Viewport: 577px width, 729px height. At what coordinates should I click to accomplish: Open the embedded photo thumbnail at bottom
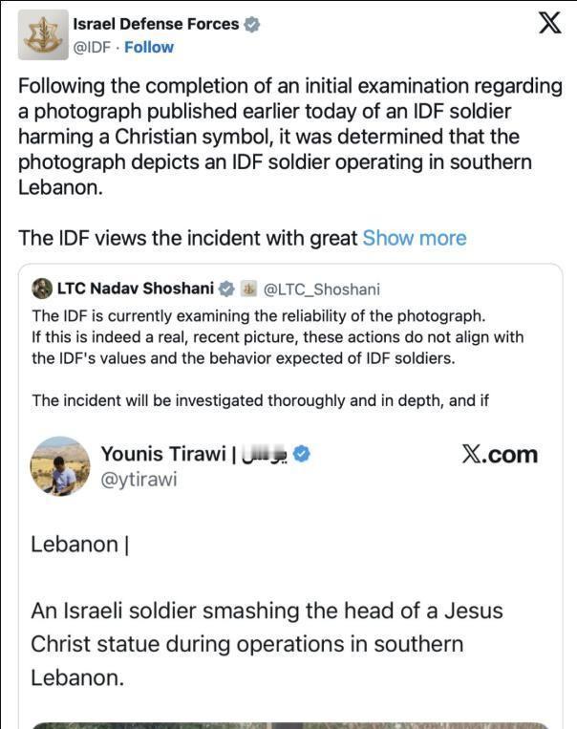pos(290,725)
